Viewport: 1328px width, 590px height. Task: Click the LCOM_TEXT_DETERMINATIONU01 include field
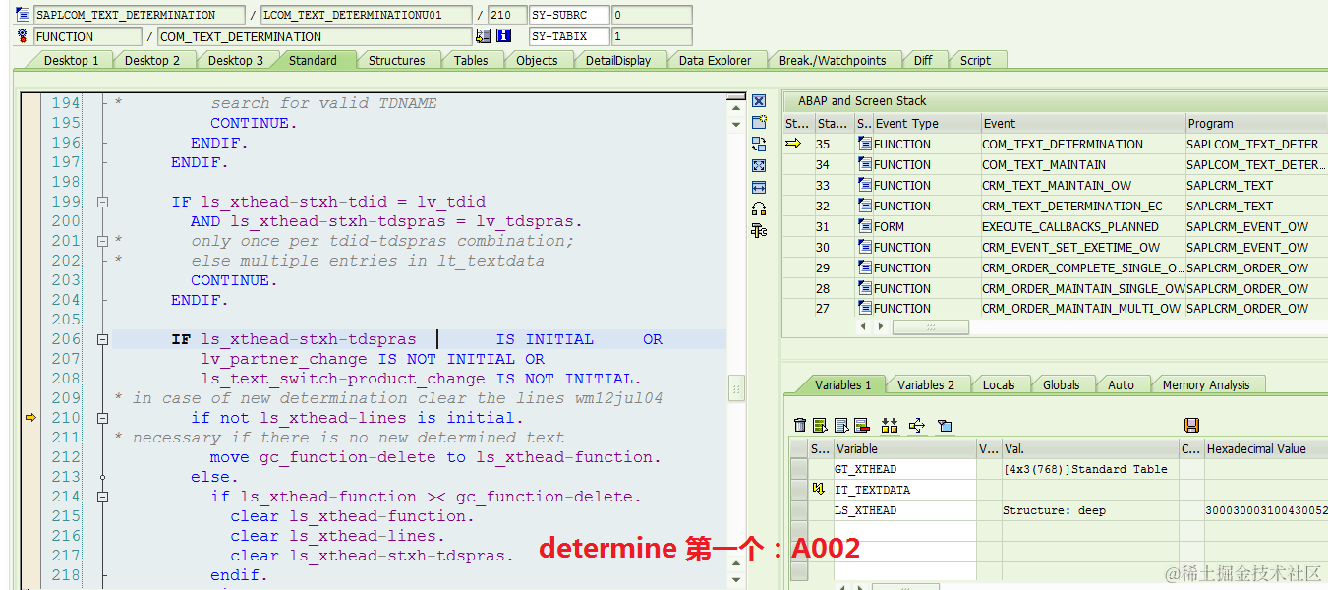coord(366,15)
